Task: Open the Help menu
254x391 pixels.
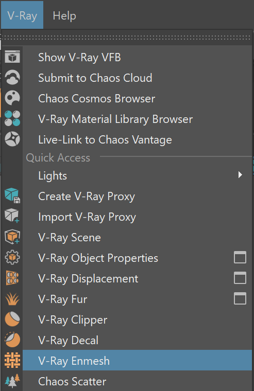Action: (x=64, y=16)
